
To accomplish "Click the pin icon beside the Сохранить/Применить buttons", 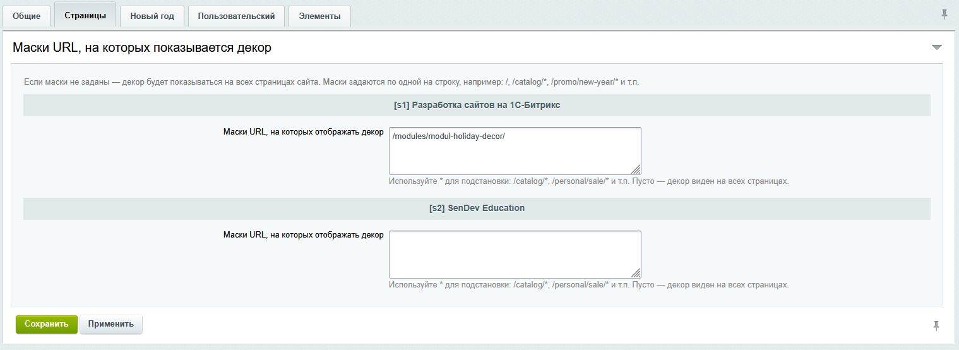I will pyautogui.click(x=936, y=325).
